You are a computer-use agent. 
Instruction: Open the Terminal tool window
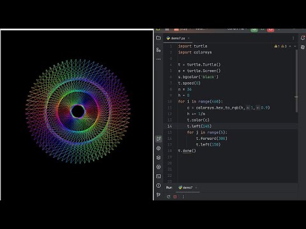(159, 176)
